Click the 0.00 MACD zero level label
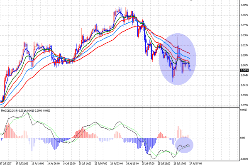The image size is (249, 166). click(243, 138)
